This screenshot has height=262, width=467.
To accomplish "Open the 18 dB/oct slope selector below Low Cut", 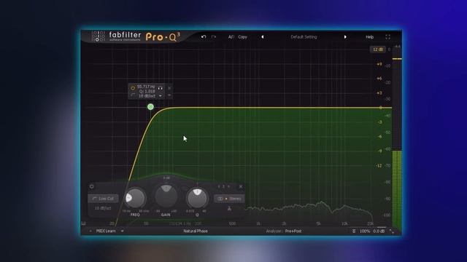I will point(103,208).
